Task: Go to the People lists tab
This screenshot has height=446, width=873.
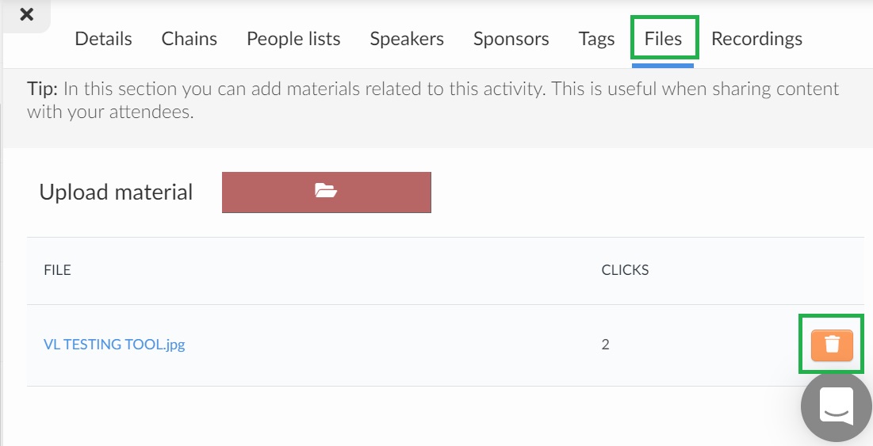Action: 293,39
